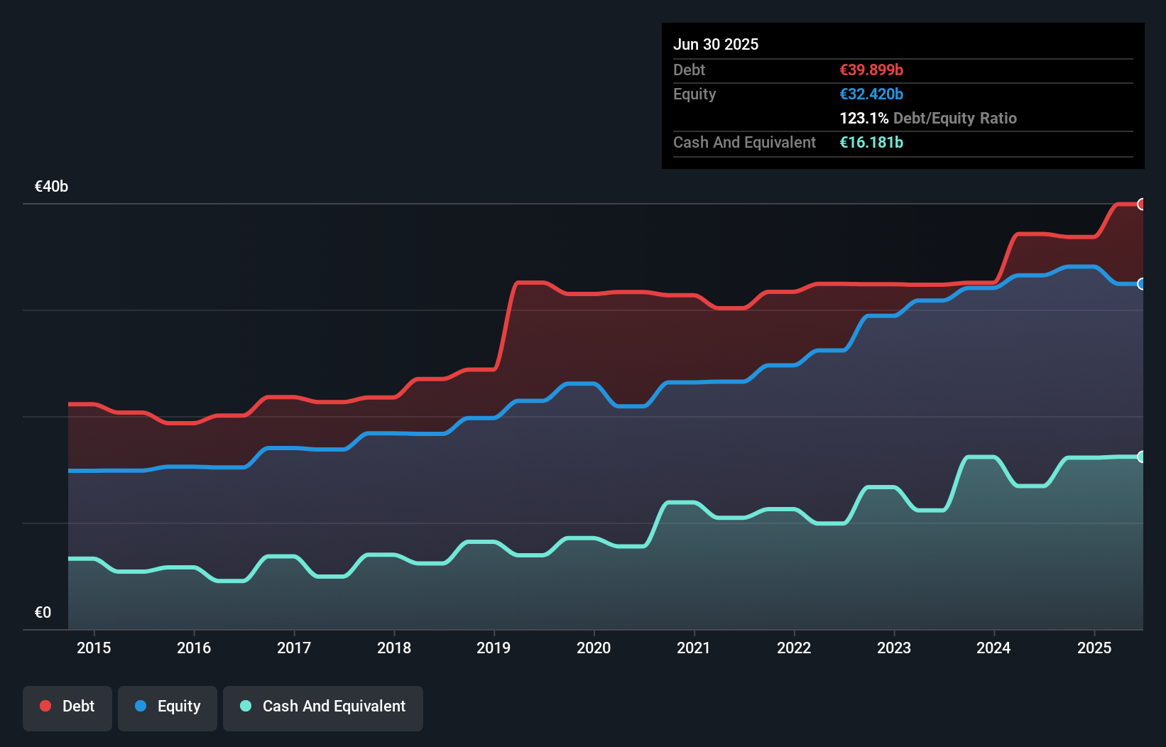1166x747 pixels.
Task: Click the red Debt legend dot icon
Action: pyautogui.click(x=45, y=706)
